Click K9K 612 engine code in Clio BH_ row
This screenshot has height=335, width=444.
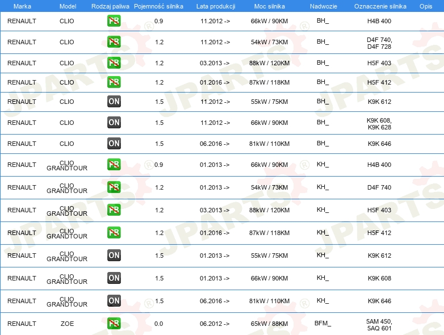coord(379,102)
